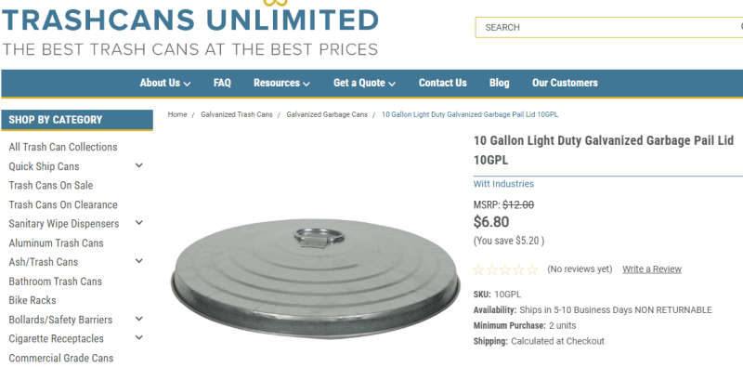Open the Get a Quote menu

(364, 83)
